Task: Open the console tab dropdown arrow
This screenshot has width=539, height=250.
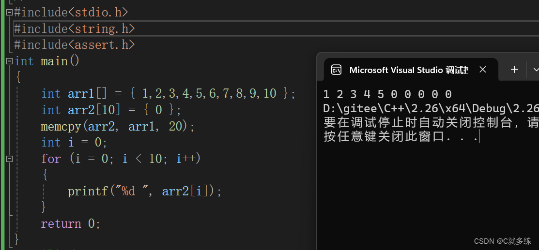Action: tap(536, 70)
